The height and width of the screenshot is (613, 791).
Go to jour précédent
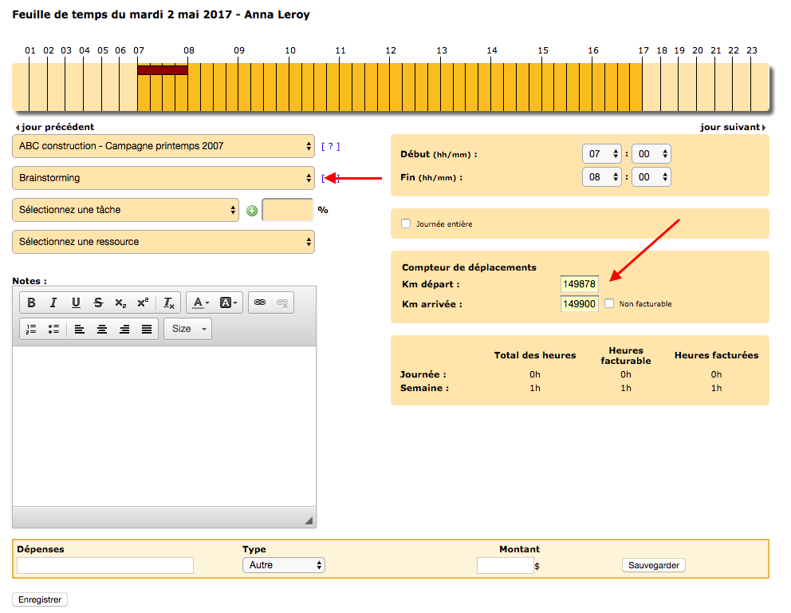(54, 127)
